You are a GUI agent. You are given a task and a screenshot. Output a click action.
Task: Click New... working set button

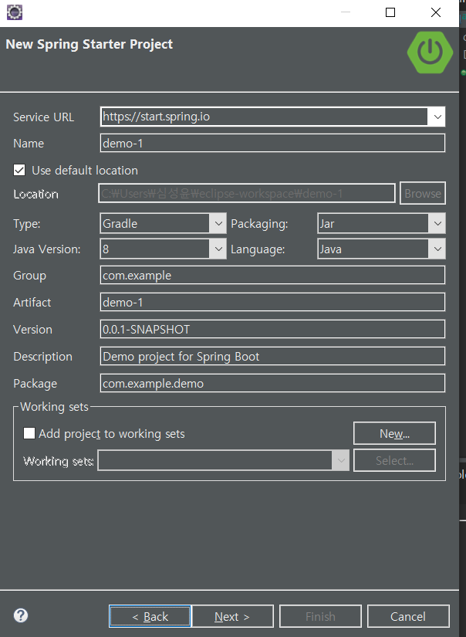(x=394, y=433)
